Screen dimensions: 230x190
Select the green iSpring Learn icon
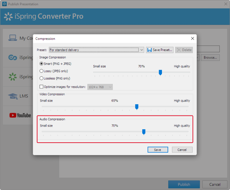tap(12, 77)
